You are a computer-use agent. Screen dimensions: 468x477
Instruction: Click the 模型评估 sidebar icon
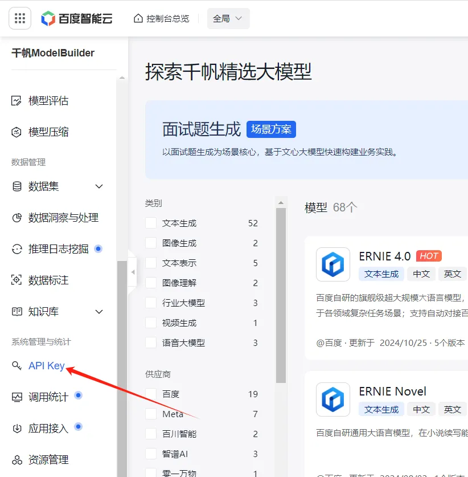pos(17,101)
